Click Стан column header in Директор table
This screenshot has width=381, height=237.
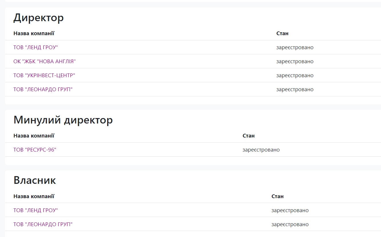tap(282, 33)
